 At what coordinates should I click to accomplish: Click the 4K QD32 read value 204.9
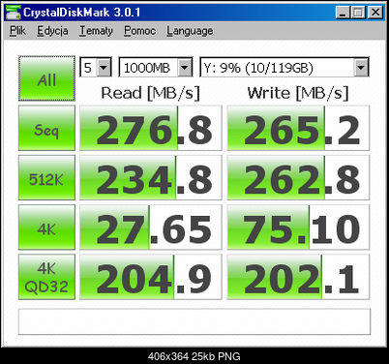tap(151, 277)
